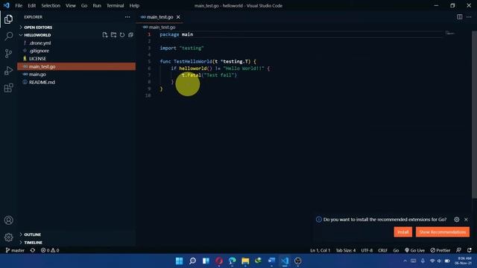
Task: Open the Selection menu
Action: 51,5
